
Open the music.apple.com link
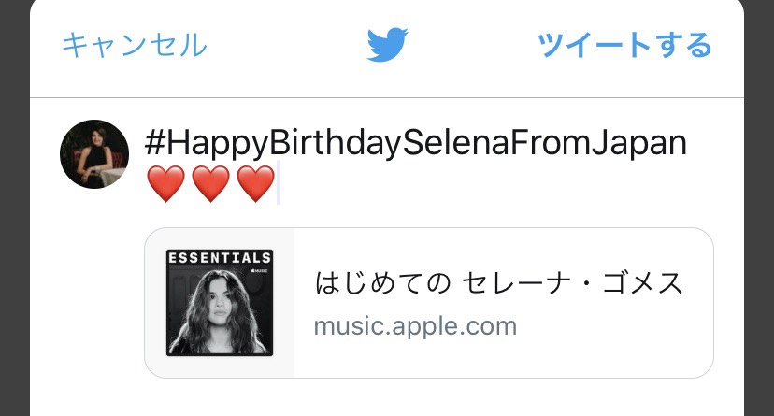point(415,326)
